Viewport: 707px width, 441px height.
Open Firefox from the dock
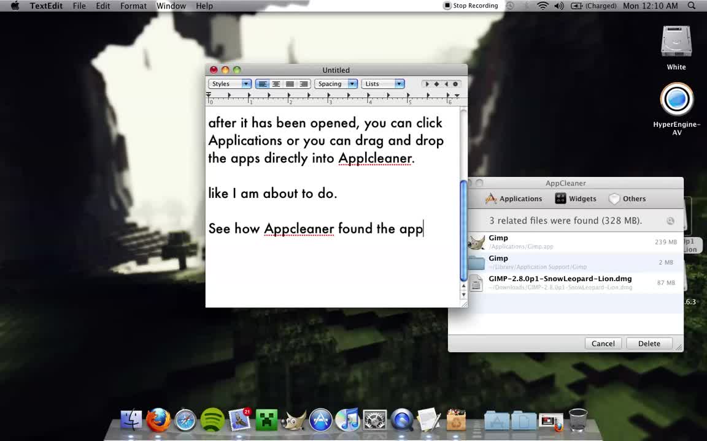point(158,420)
